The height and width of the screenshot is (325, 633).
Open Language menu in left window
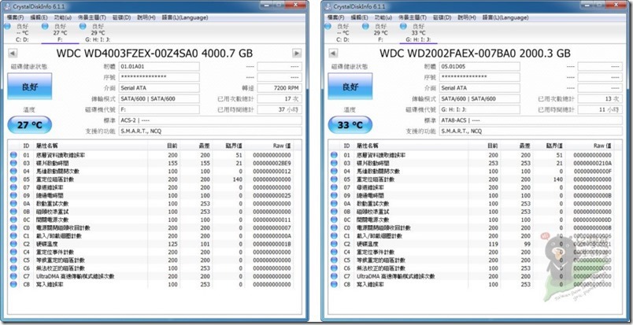point(185,17)
